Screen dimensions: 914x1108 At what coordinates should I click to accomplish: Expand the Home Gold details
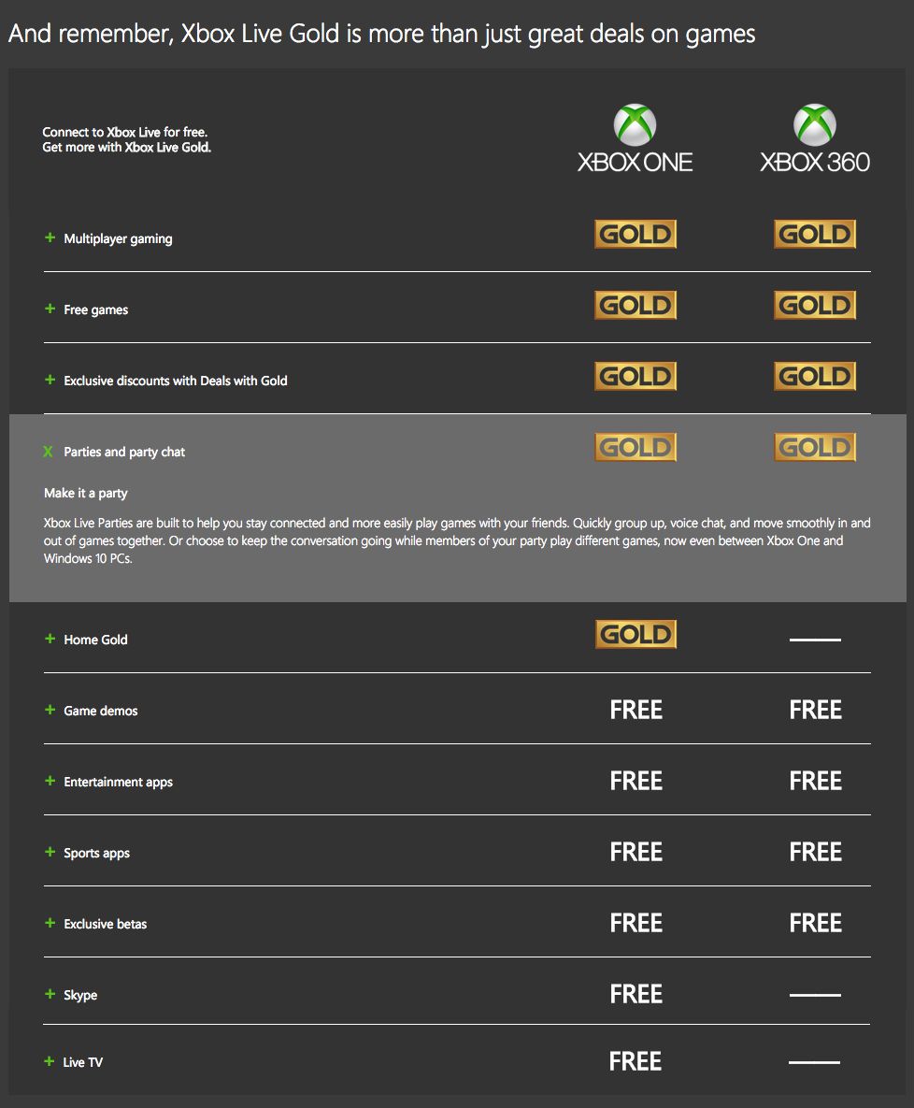click(50, 640)
